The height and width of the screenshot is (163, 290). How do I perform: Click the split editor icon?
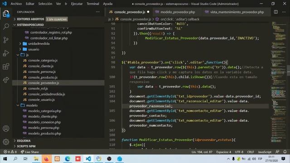pyautogui.click(x=276, y=12)
